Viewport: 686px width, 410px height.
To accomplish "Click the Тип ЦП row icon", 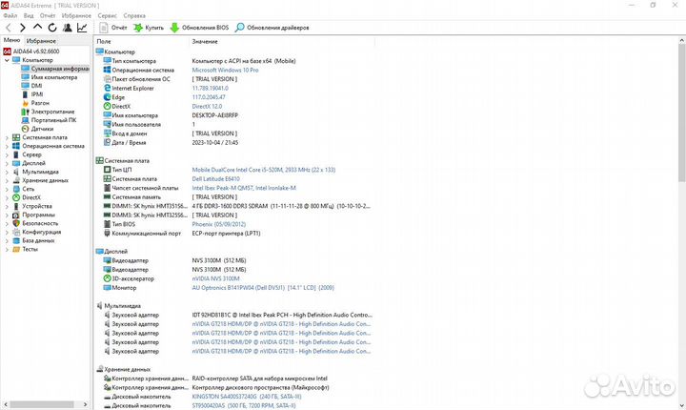I will pos(107,170).
